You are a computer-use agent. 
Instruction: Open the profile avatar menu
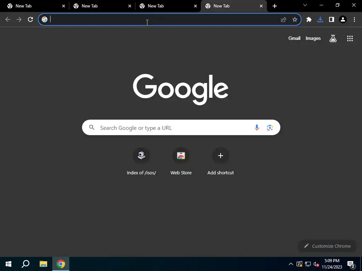point(343,20)
